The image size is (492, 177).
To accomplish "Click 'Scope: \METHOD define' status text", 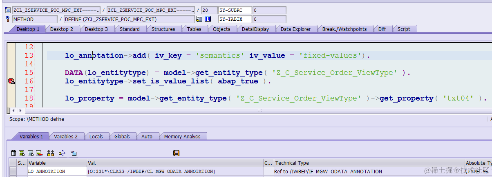I will click(x=37, y=119).
